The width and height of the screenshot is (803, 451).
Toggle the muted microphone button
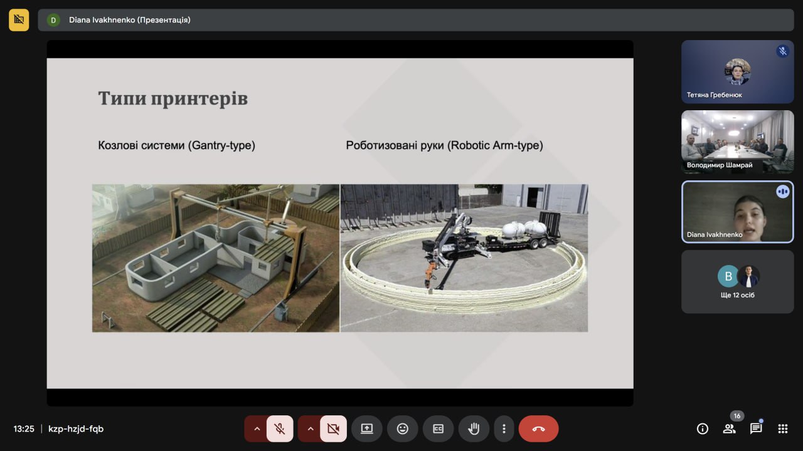click(x=280, y=429)
